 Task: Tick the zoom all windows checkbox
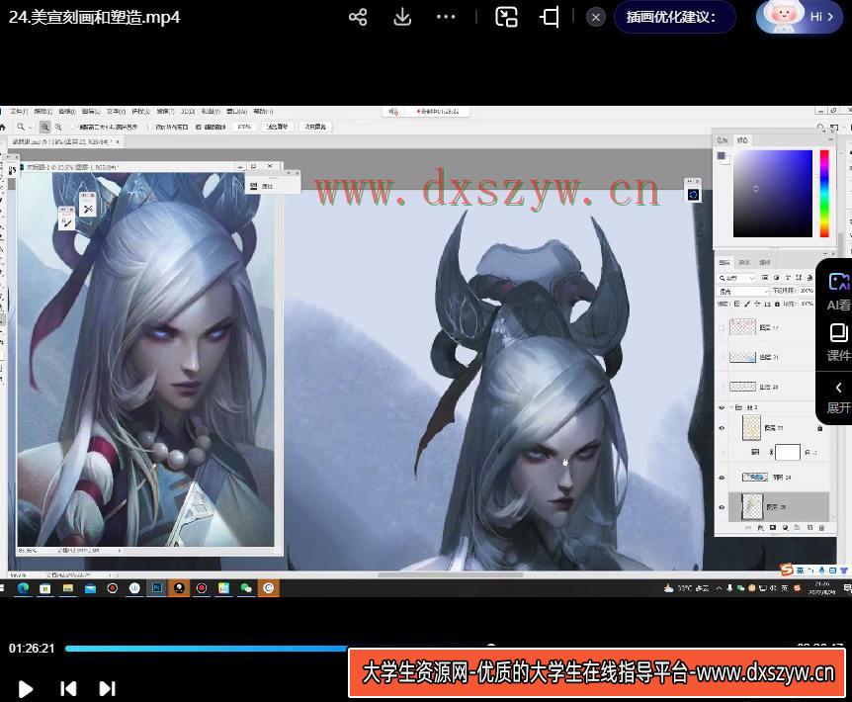150,128
